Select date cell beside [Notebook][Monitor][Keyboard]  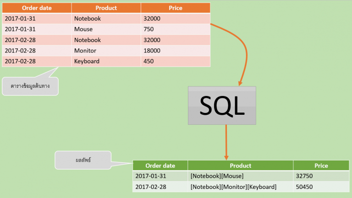point(160,187)
